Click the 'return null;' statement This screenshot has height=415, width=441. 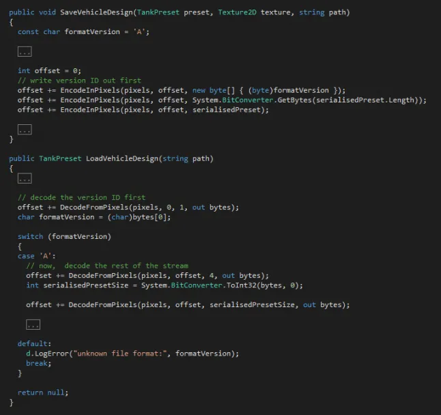[x=43, y=392]
